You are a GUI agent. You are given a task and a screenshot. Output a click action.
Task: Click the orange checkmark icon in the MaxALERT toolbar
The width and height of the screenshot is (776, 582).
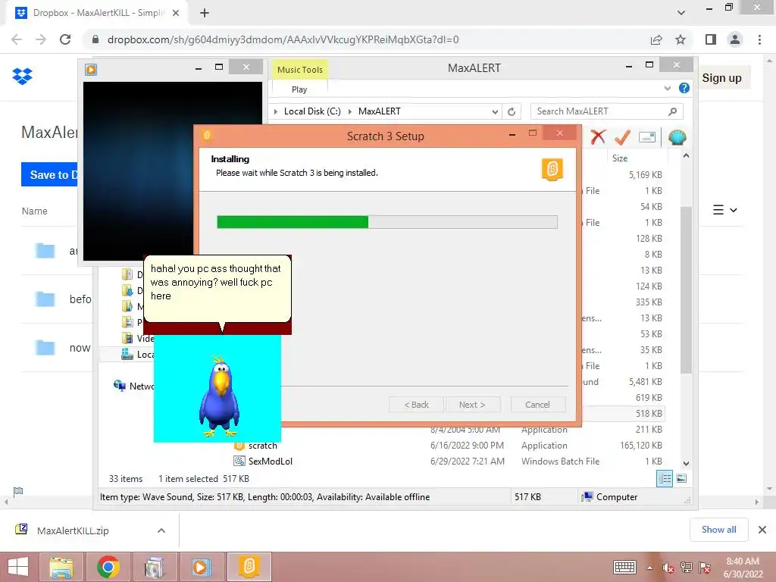[x=622, y=137]
